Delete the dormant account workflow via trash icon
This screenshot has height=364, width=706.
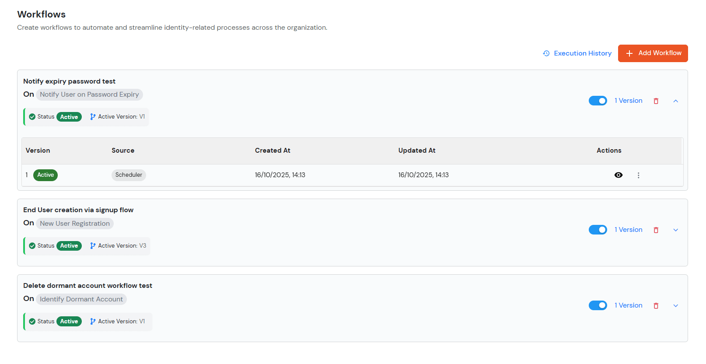pyautogui.click(x=656, y=306)
